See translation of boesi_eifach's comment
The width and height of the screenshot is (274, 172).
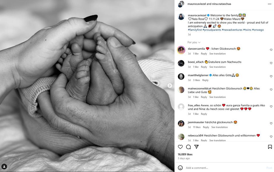[x=217, y=67]
